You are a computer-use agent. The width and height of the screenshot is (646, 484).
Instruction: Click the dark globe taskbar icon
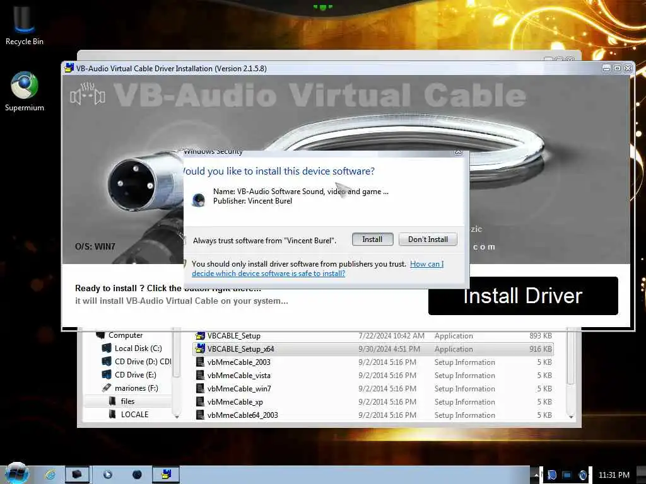point(137,475)
